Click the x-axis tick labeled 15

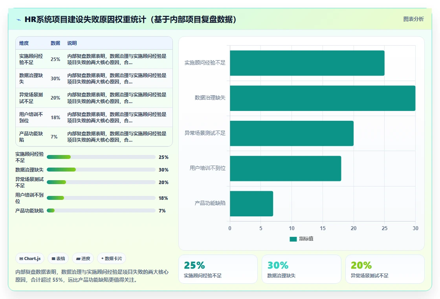(x=323, y=229)
